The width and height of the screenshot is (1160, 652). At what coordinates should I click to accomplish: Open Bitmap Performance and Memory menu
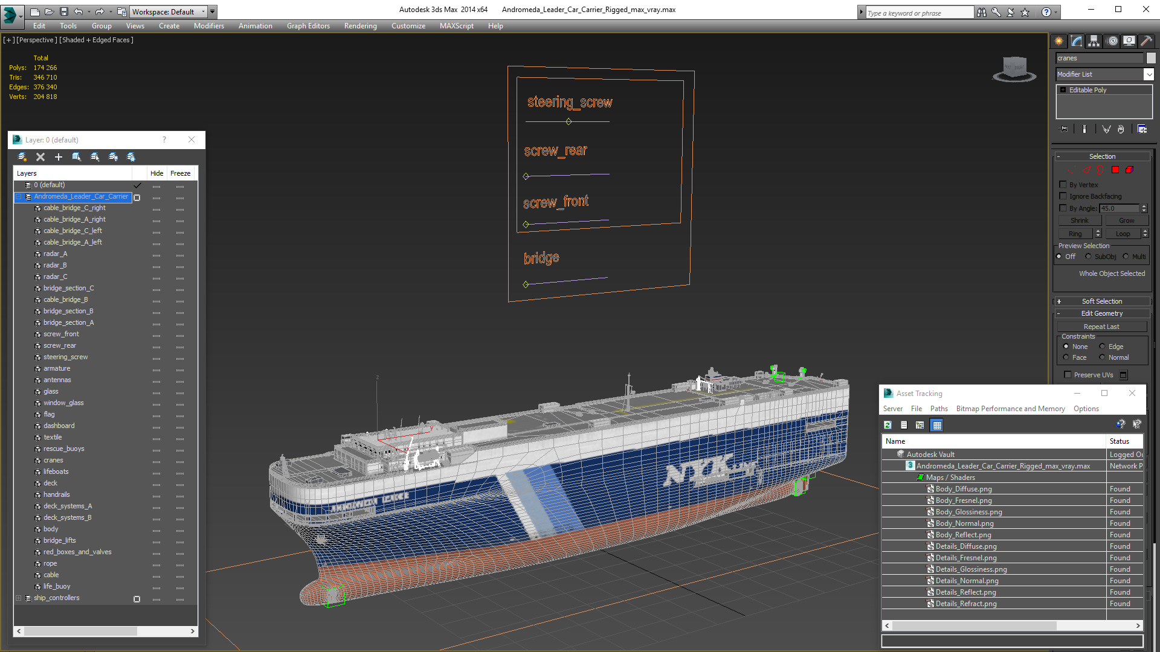click(x=1010, y=409)
